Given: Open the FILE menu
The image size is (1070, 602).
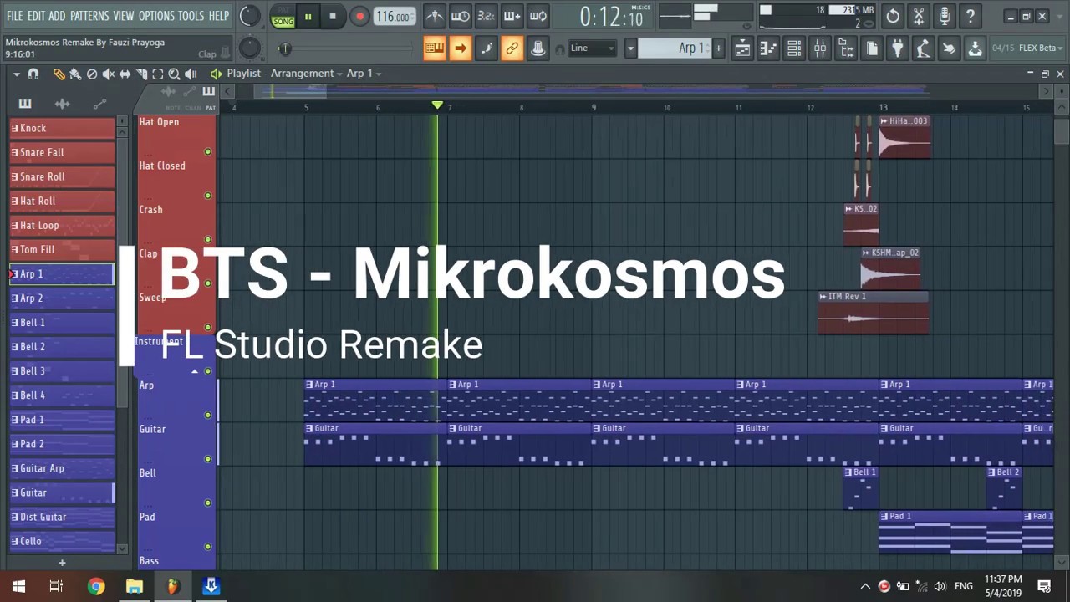Looking at the screenshot, I should point(15,16).
